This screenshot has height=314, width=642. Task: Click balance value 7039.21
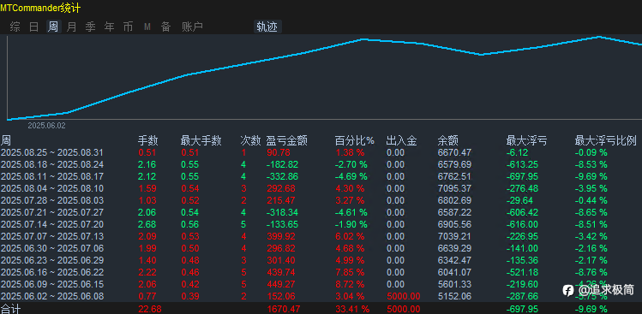click(454, 236)
